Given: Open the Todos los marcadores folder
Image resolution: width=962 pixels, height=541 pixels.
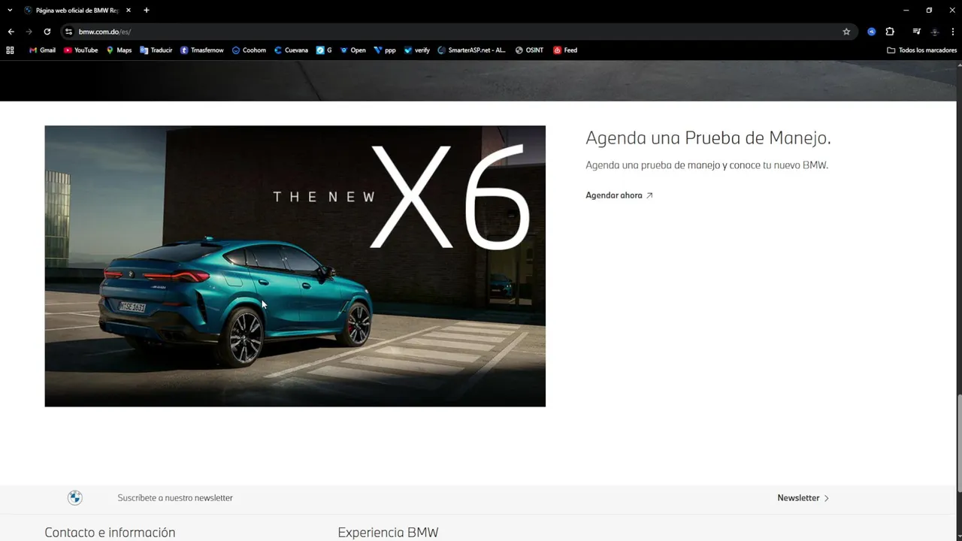Looking at the screenshot, I should coord(922,50).
